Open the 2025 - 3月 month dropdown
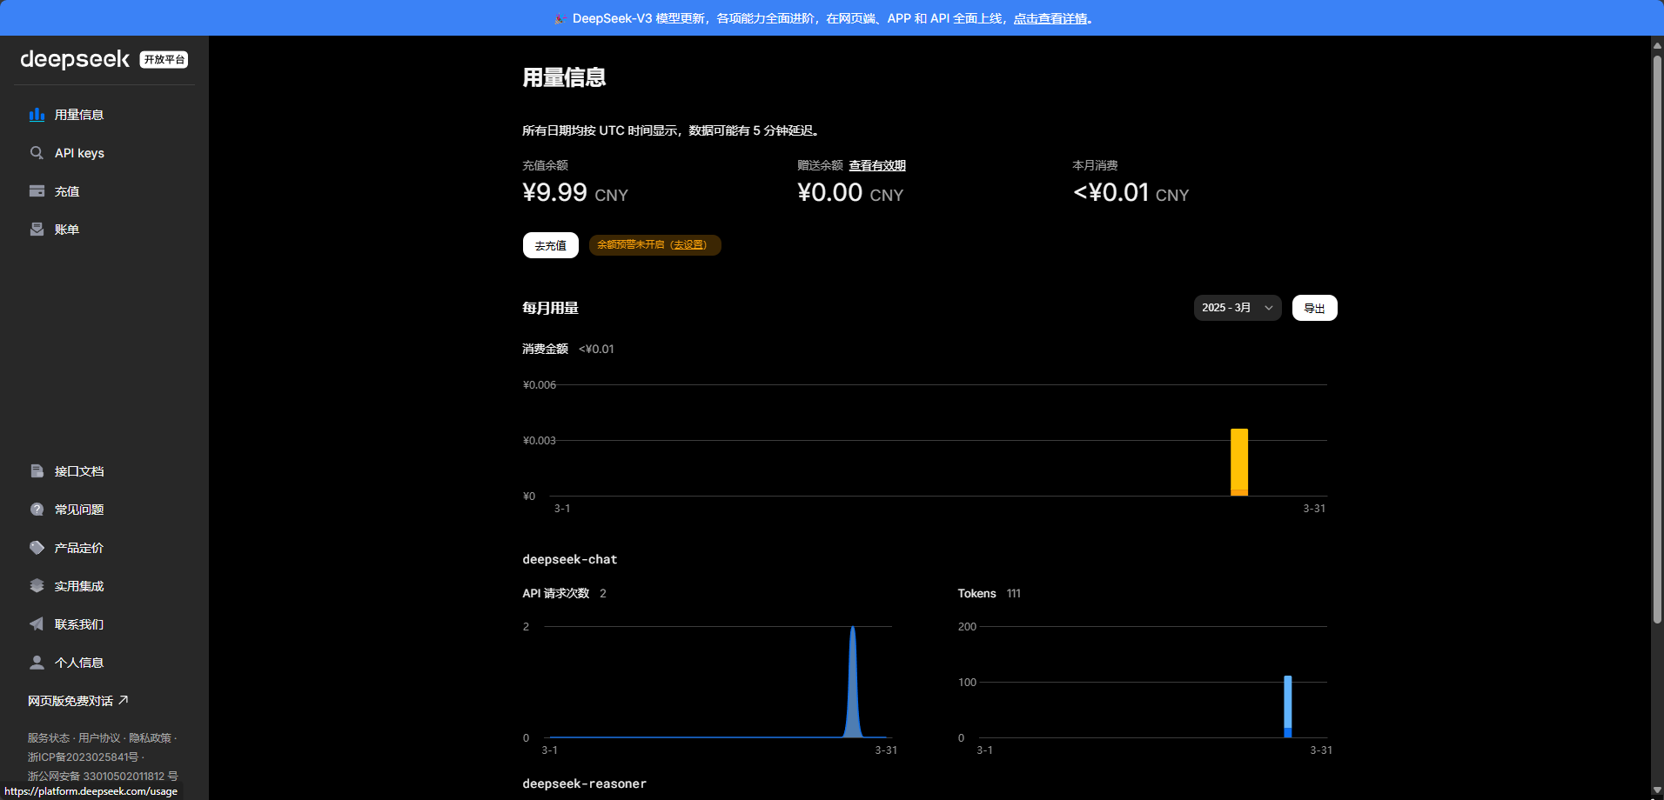Screen dimensions: 1664x800 [1237, 308]
